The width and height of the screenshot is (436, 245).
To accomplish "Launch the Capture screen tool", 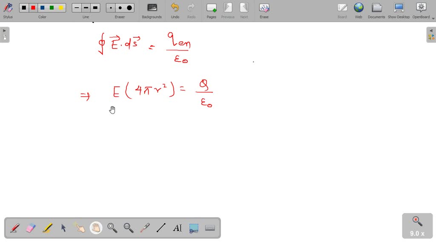I will click(x=194, y=228).
